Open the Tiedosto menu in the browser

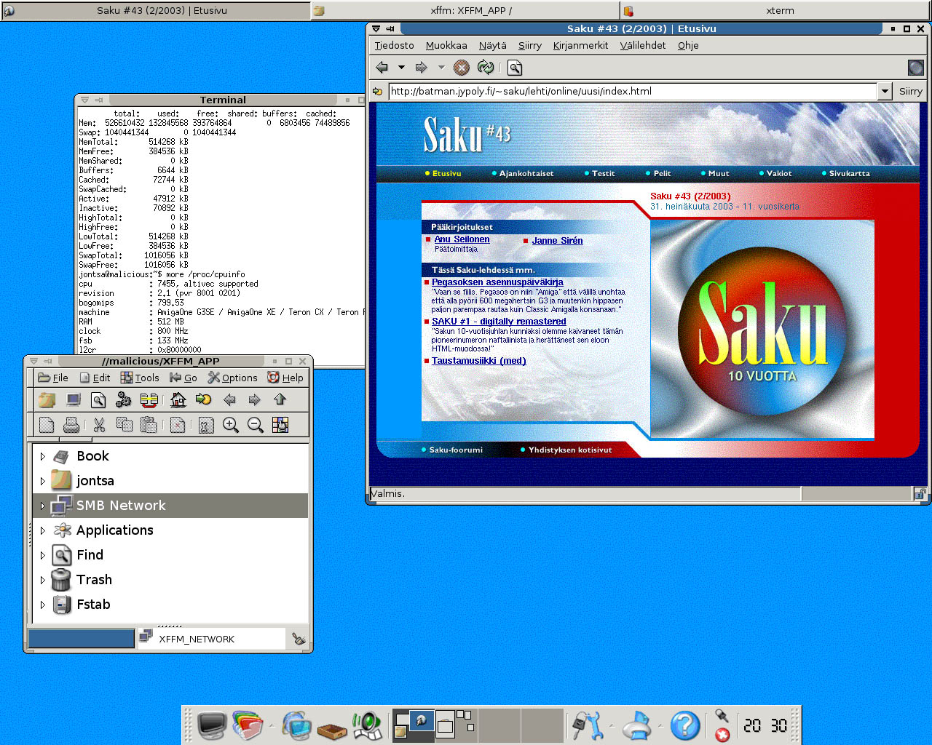point(394,45)
